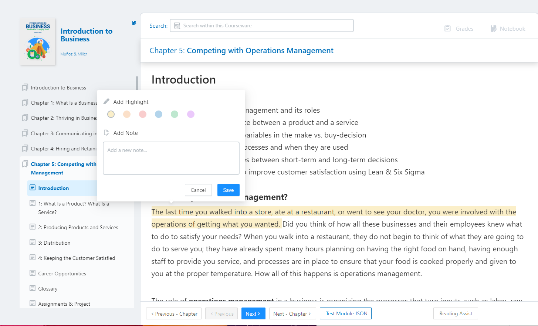Click the search magnifier icon in search box
The width and height of the screenshot is (538, 326).
pyautogui.click(x=177, y=26)
